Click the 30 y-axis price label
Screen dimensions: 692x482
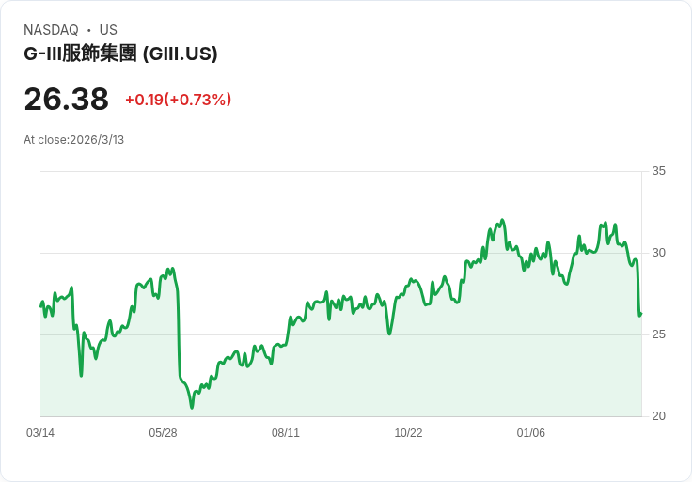click(658, 253)
